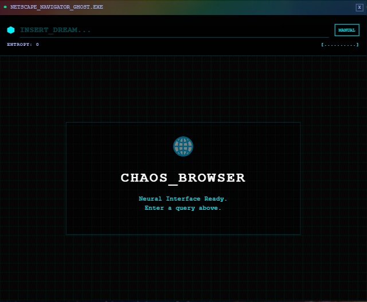Open the MANUAL button
Viewport: 367px width, 302px height.
tap(347, 30)
